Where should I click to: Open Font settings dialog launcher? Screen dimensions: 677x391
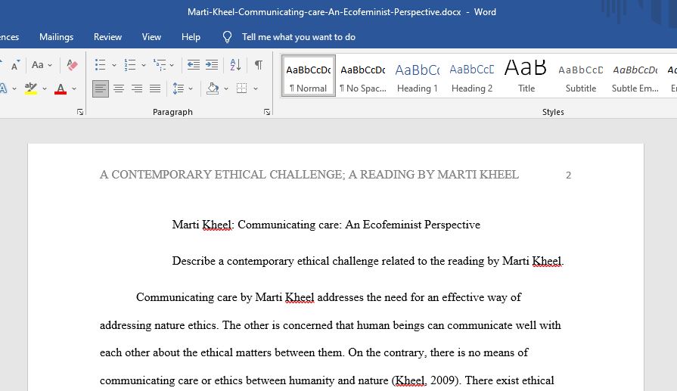(x=80, y=112)
